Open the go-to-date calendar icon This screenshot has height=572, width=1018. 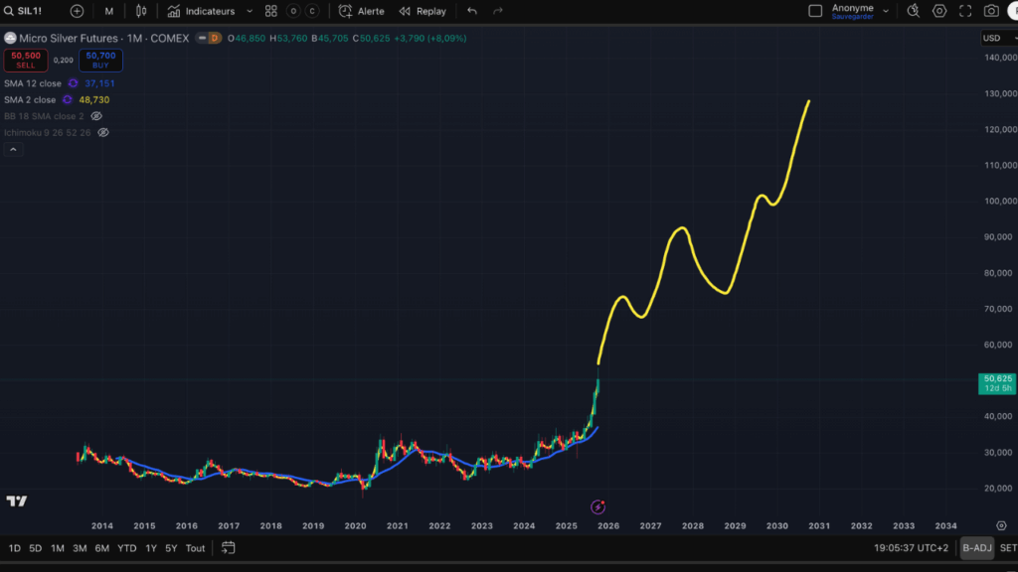(x=229, y=547)
